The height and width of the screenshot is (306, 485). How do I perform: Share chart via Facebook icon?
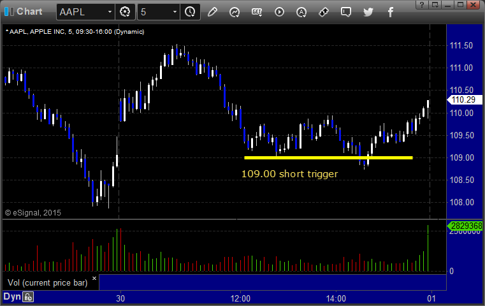(x=390, y=12)
